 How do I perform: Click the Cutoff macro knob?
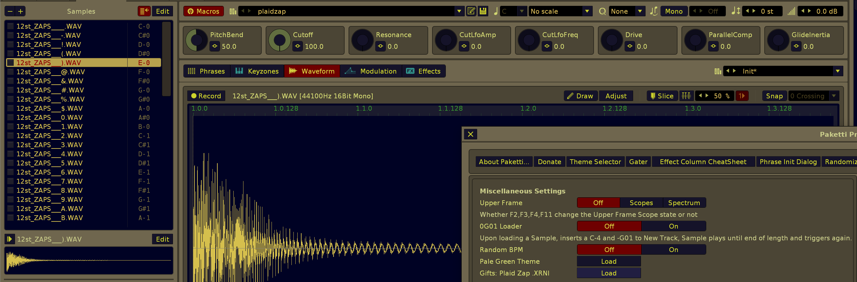tap(279, 40)
